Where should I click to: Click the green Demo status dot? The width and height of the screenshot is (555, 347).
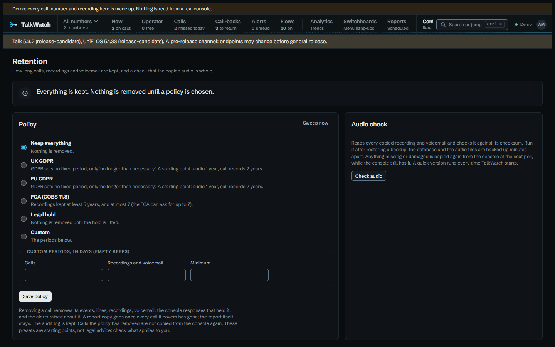coord(516,25)
